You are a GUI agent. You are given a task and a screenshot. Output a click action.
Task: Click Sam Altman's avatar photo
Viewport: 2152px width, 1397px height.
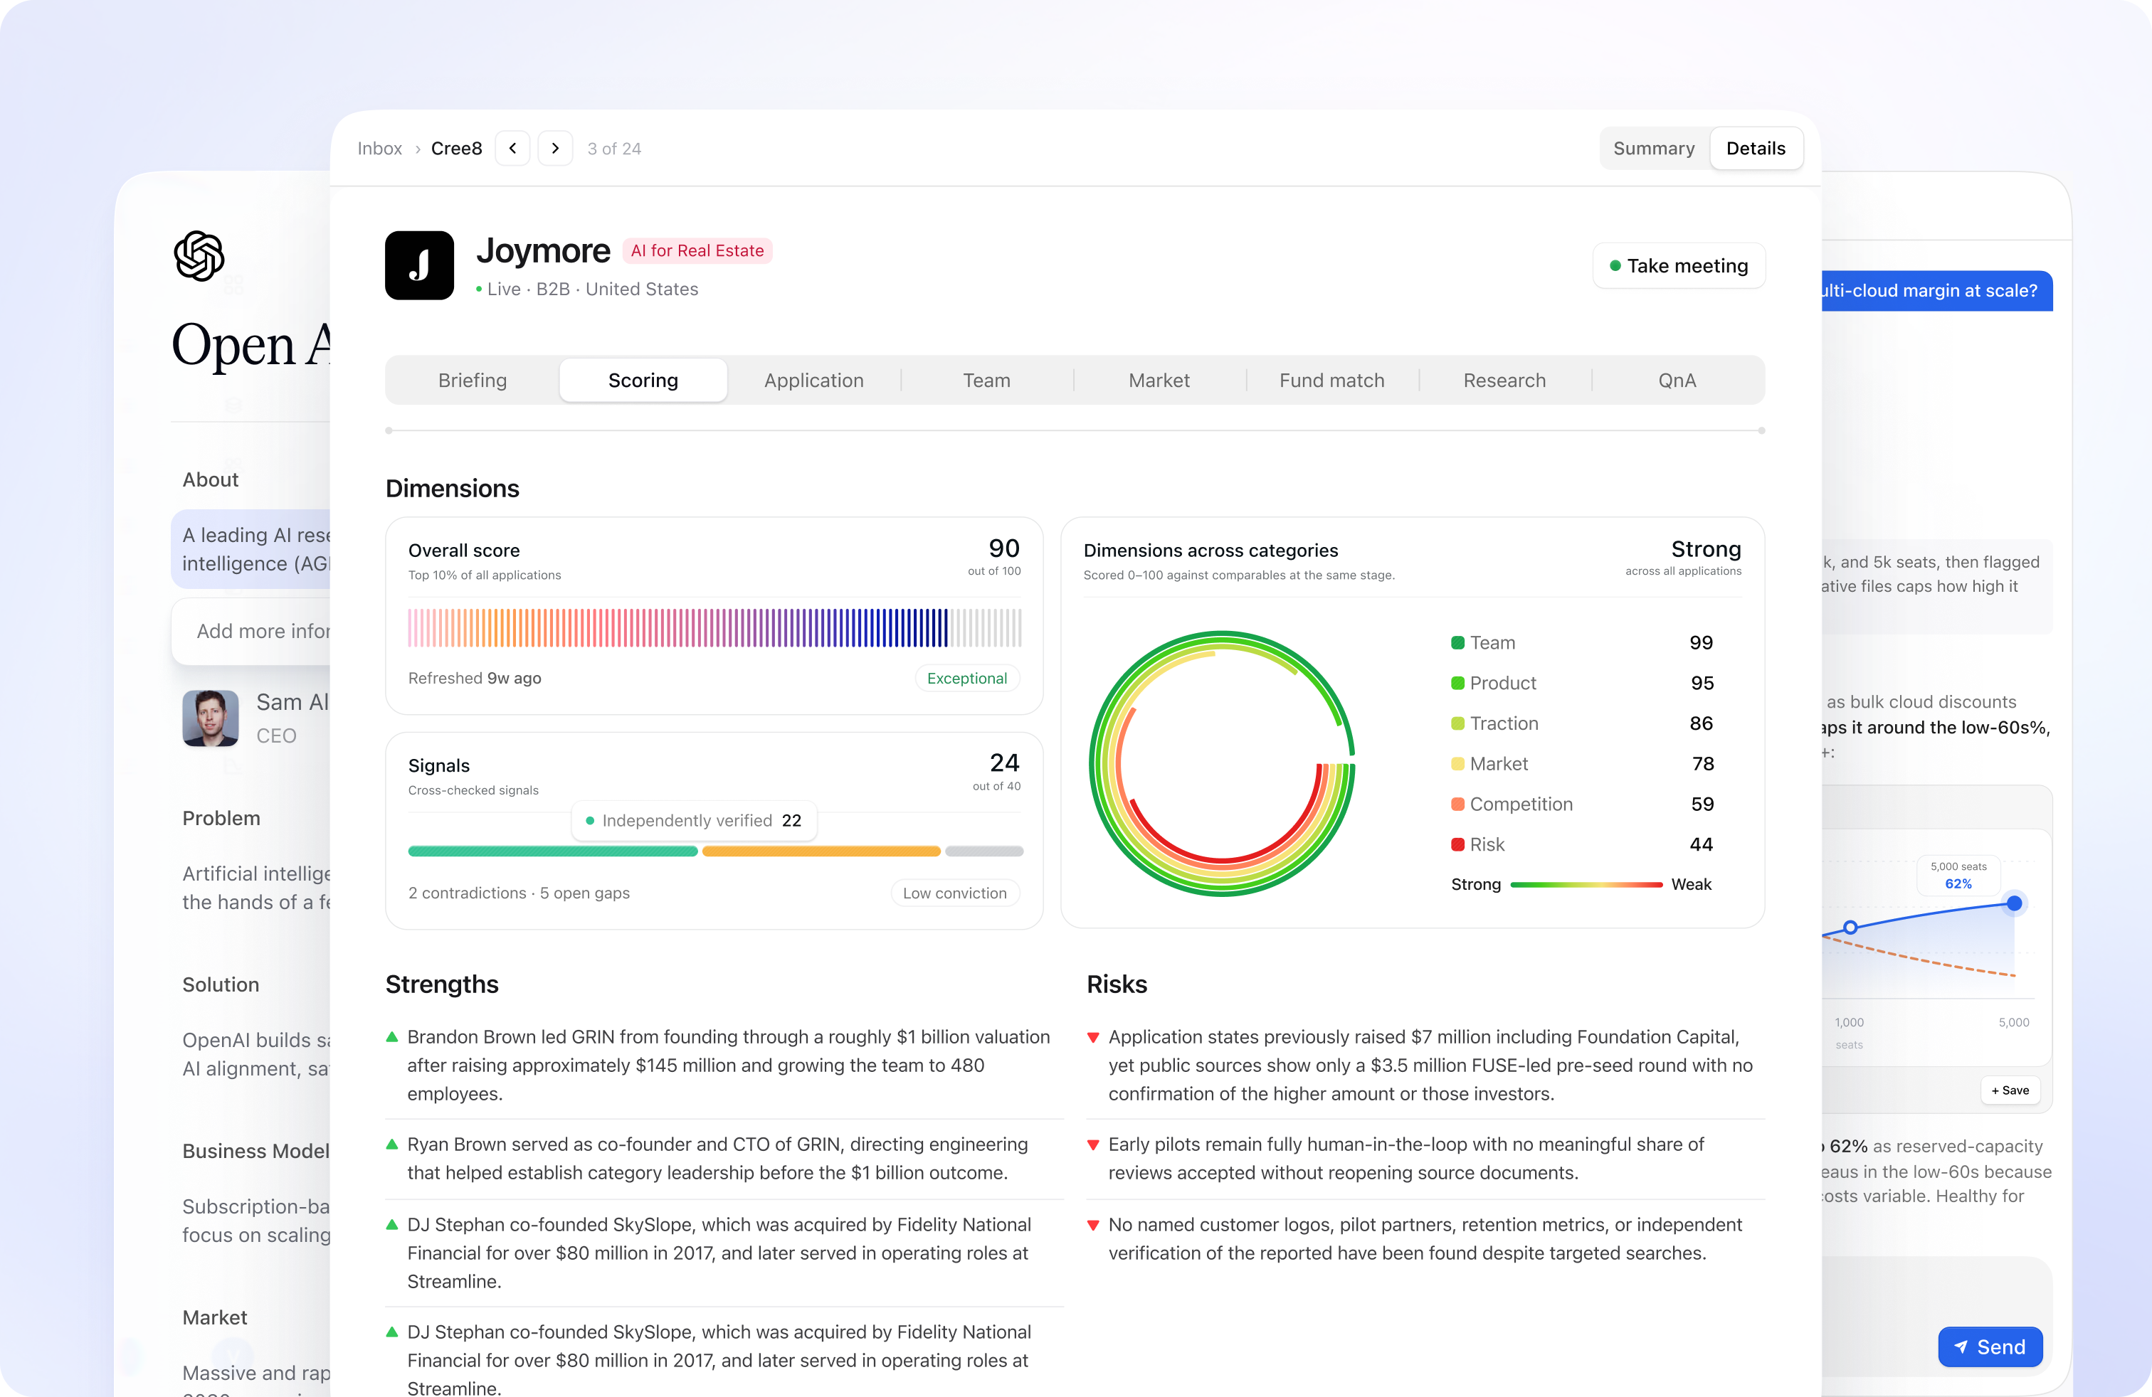[211, 718]
